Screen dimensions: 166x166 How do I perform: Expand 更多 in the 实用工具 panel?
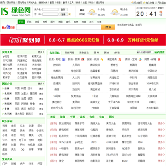[x=41, y=52]
